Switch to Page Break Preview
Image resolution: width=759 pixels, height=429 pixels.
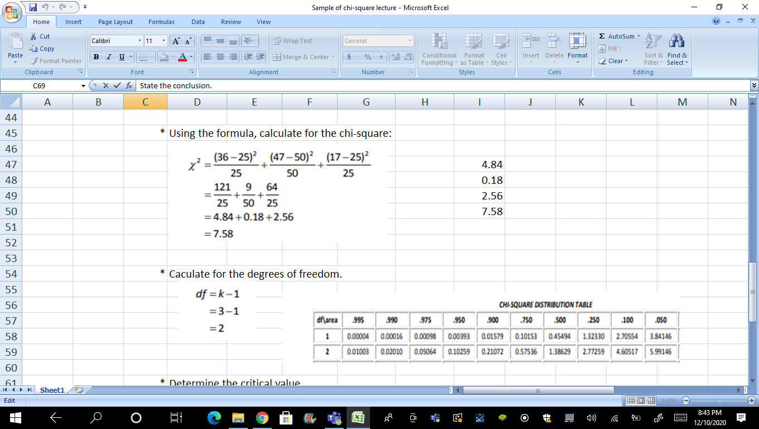tap(651, 401)
